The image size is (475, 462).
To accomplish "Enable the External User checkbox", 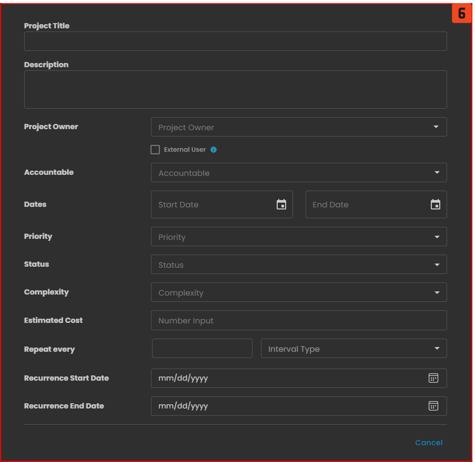I will pyautogui.click(x=155, y=150).
